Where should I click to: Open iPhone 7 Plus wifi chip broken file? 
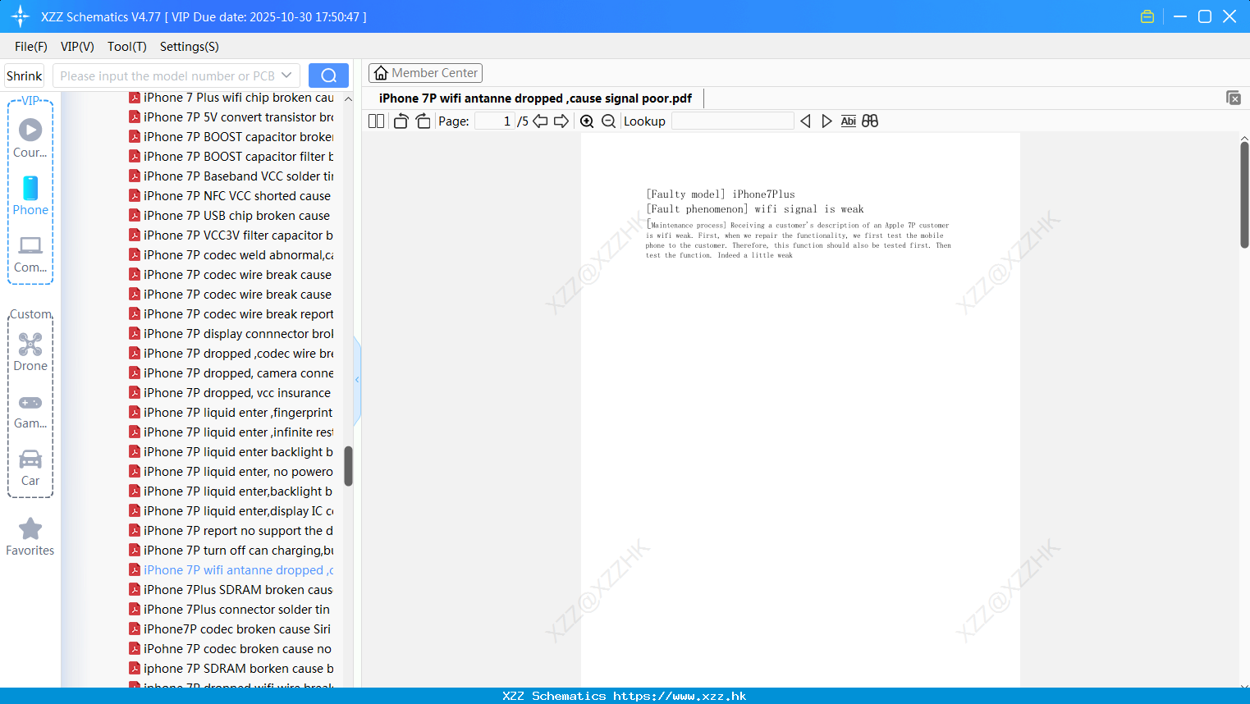pos(231,98)
